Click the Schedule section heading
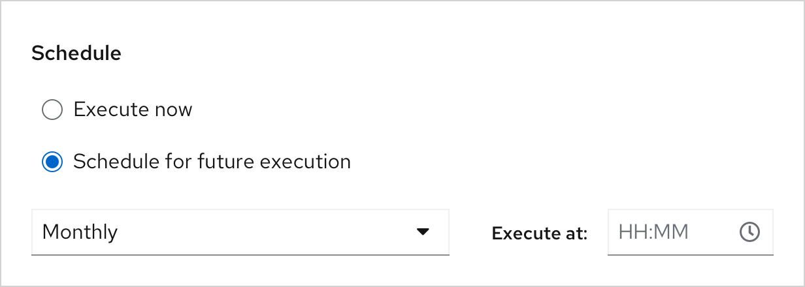Screen dimensions: 805x287 tap(76, 53)
